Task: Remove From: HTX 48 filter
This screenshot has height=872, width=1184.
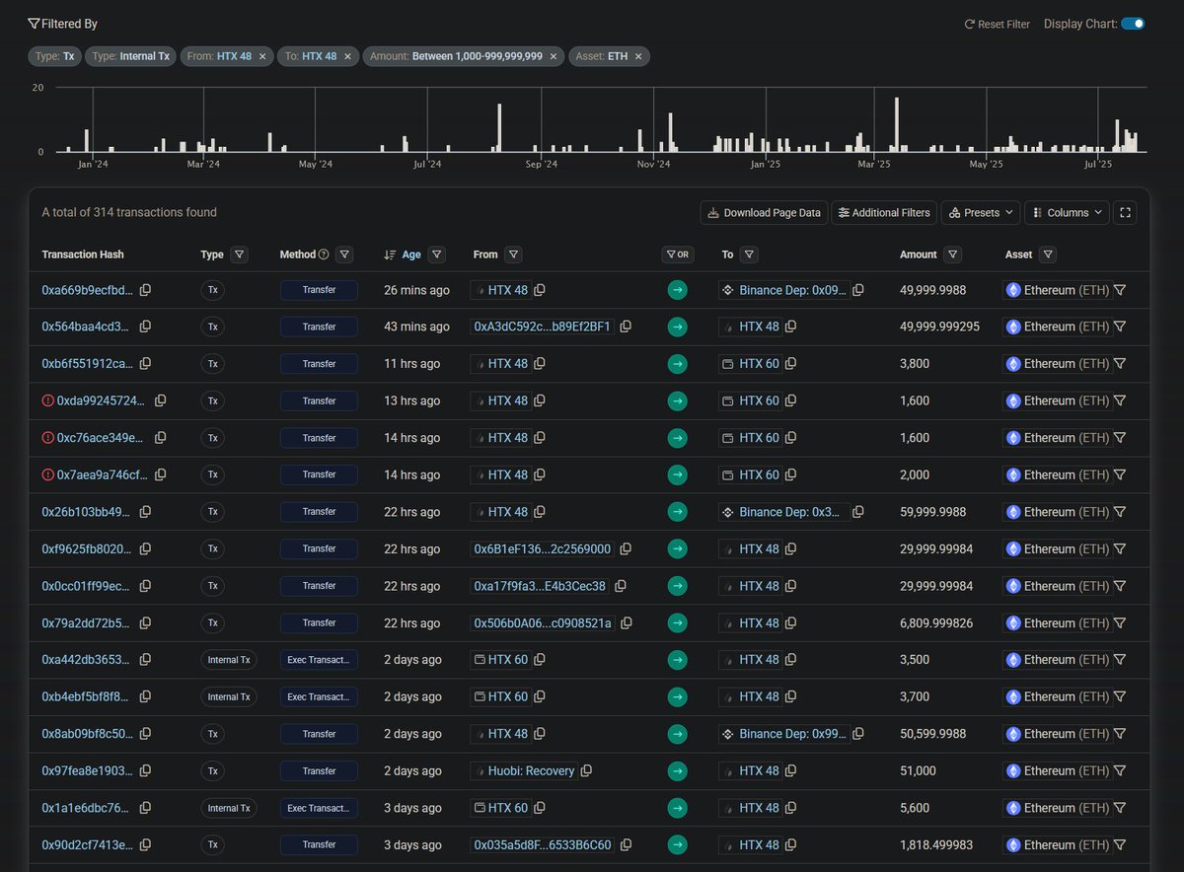Action: (262, 56)
